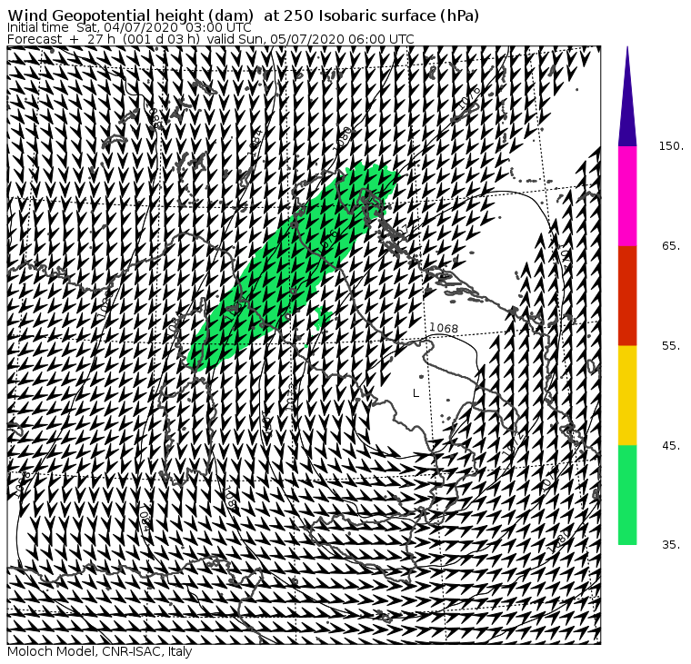Click the legend value label 35.
This screenshot has width=691, height=664.
671,545
